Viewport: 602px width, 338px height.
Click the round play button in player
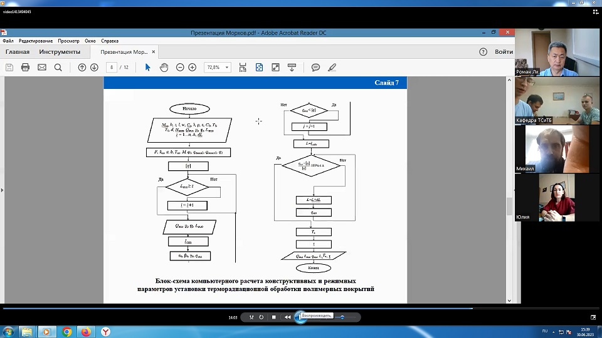pos(300,317)
